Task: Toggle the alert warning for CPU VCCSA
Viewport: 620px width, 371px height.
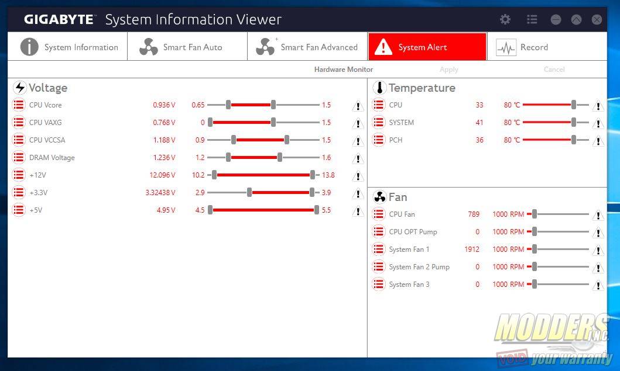Action: pos(358,140)
